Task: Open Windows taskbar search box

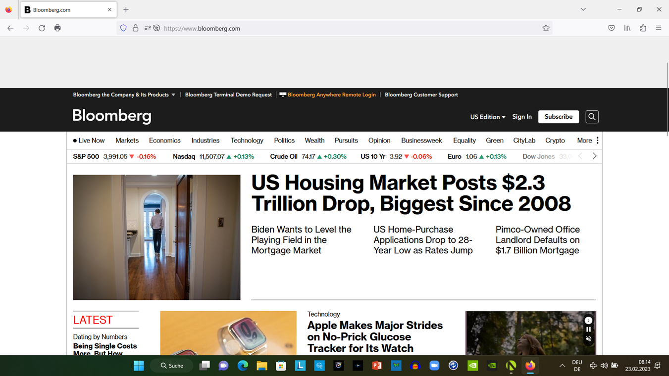Action: click(x=172, y=366)
